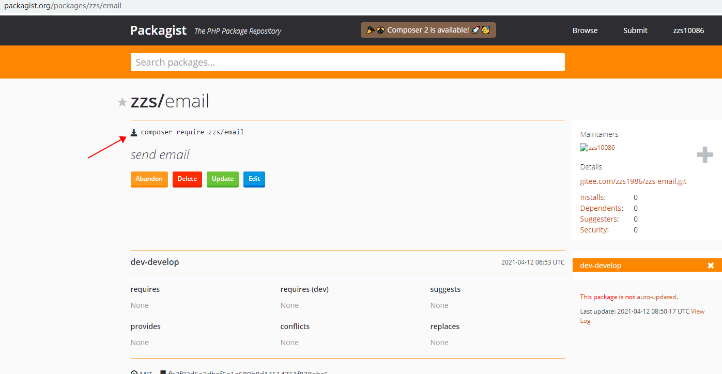
Task: Open the Suggesters link
Action: (x=600, y=219)
